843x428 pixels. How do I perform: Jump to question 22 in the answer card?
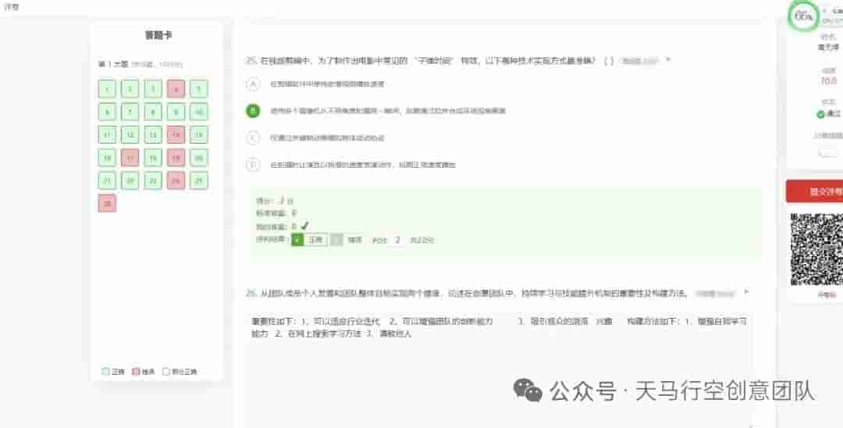coord(130,180)
